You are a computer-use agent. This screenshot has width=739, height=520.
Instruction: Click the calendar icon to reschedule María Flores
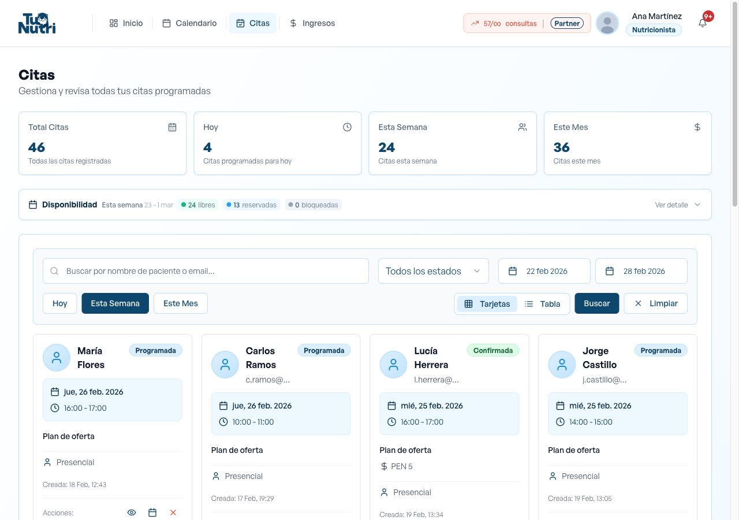(152, 512)
